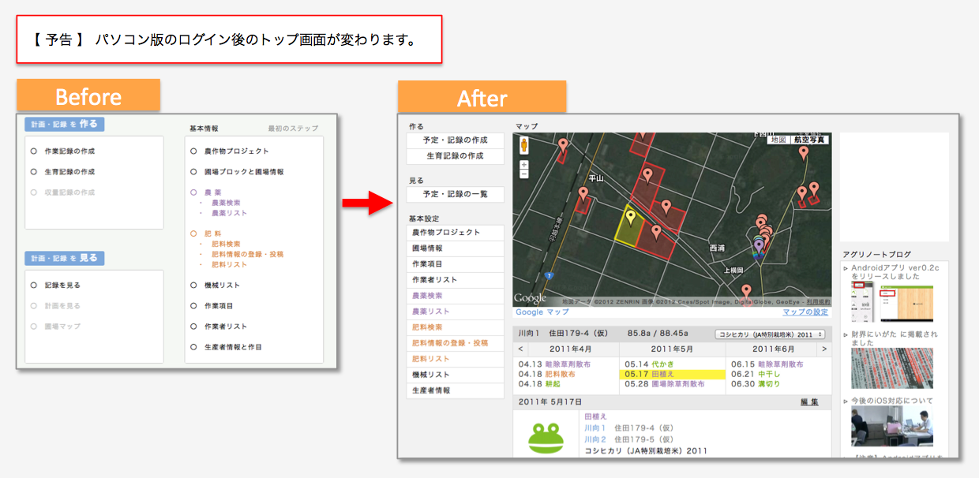Click the map zoom out minus button
Viewport: 979px width, 478px height.
pos(524,174)
